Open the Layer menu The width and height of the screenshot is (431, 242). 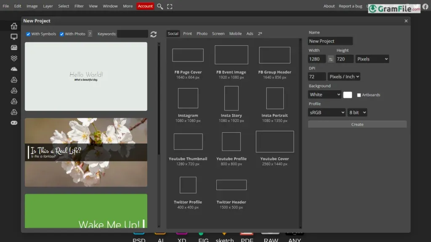point(48,6)
